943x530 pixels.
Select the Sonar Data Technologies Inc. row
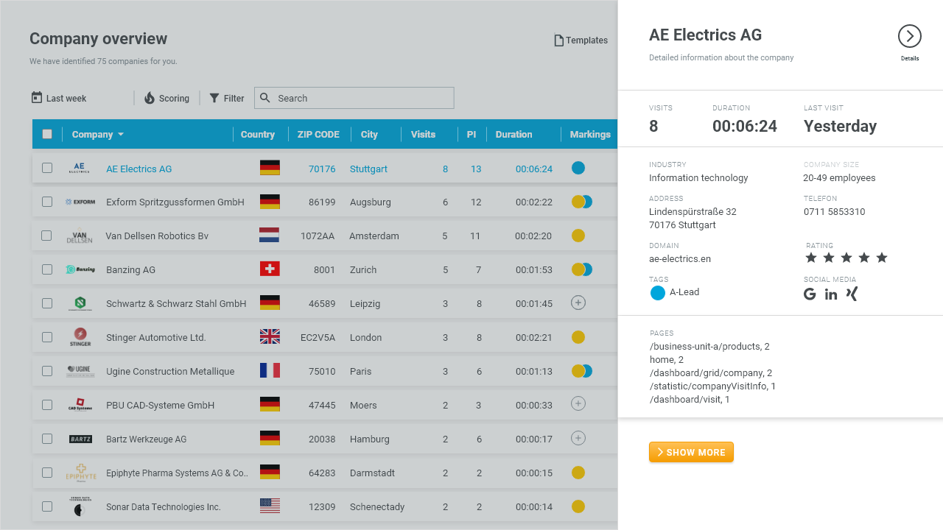(324, 506)
